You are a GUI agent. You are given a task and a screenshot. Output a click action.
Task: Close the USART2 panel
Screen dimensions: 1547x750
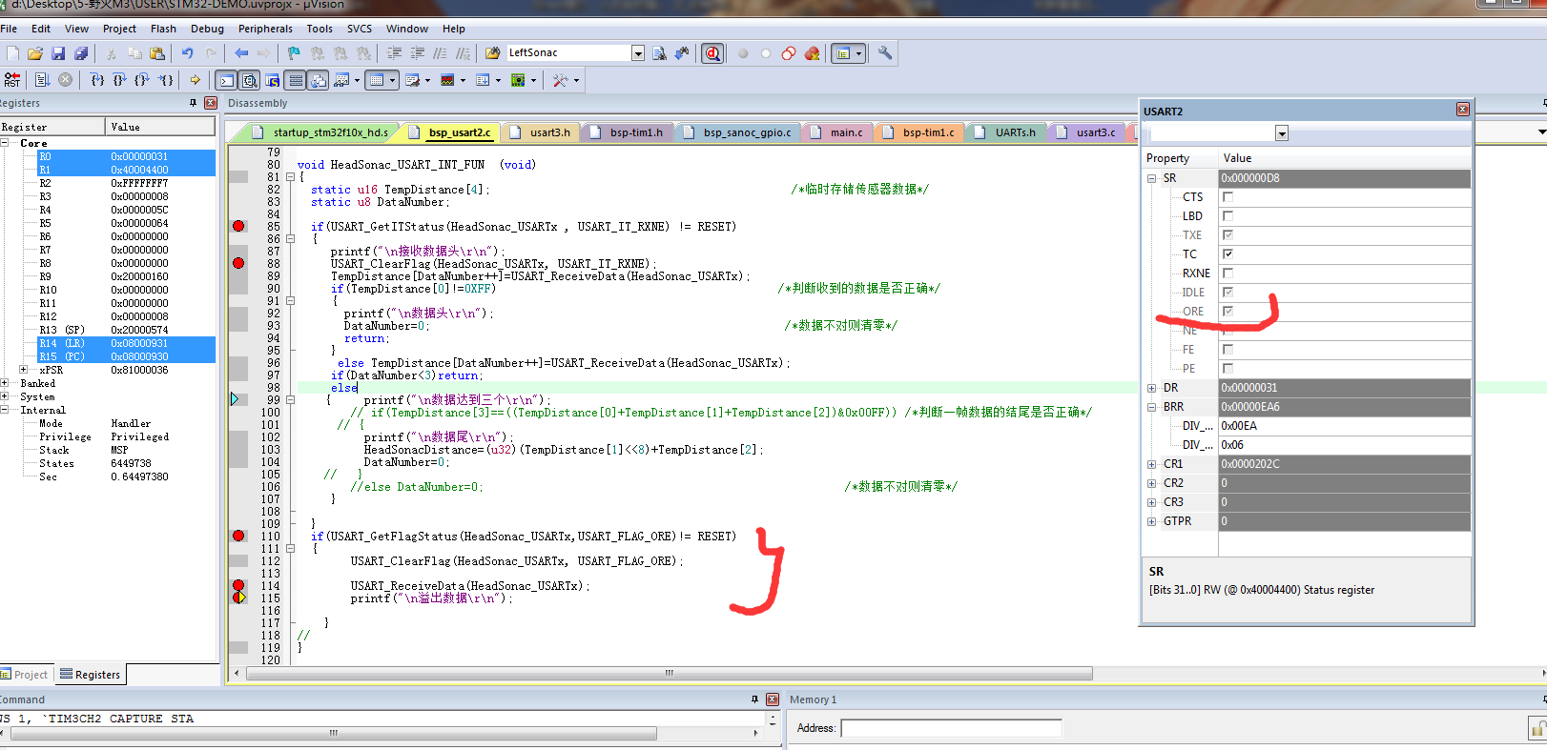pyautogui.click(x=1462, y=111)
